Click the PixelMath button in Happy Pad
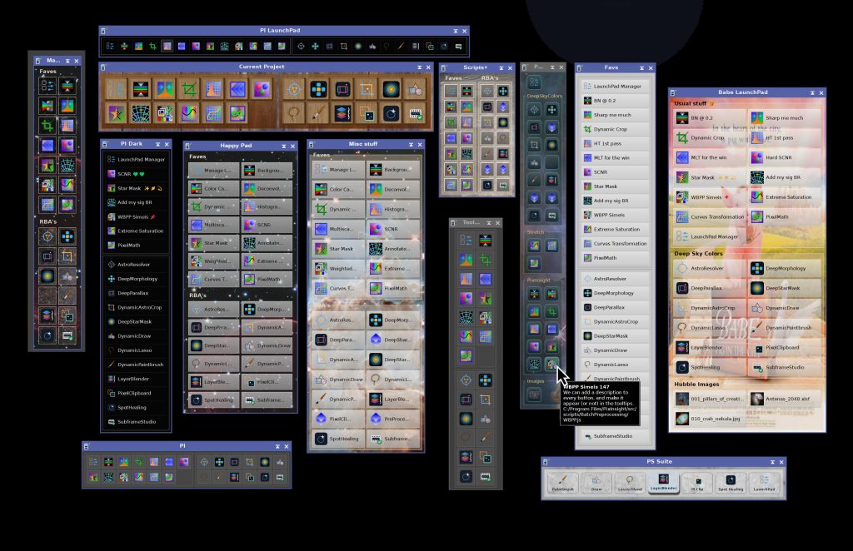This screenshot has height=551, width=853. tap(267, 280)
